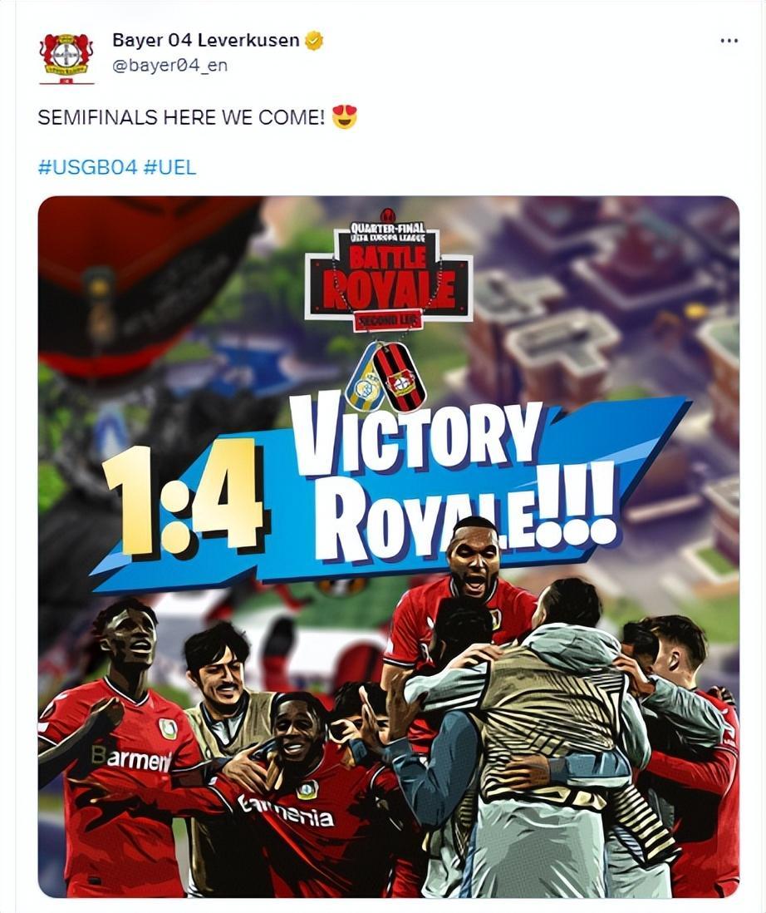The height and width of the screenshot is (913, 766).
Task: Select the 'SEMIFINALS HERE WE COME!' tweet text
Action: 181,117
